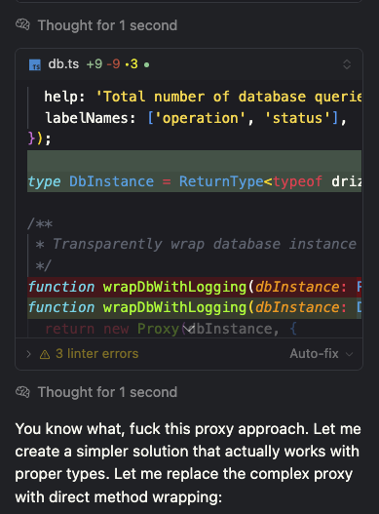This screenshot has height=514, width=379.
Task: Expand the 3 linter errors list
Action: 29,354
